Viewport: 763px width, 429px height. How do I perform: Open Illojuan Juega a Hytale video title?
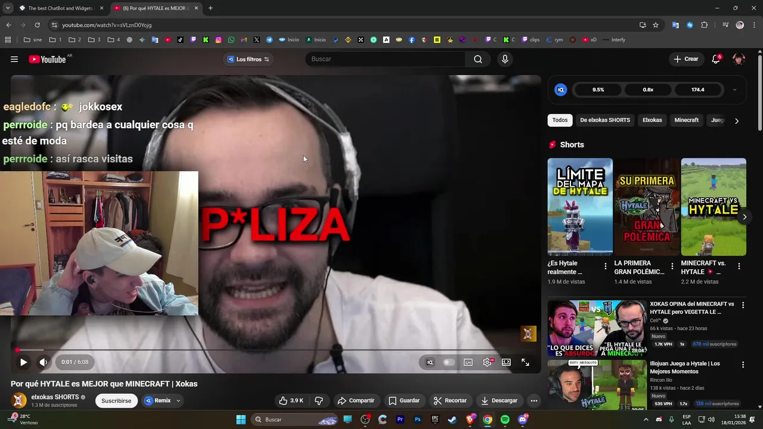[x=685, y=367]
